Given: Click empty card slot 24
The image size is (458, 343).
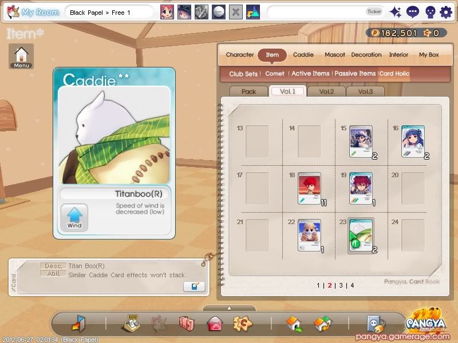Looking at the screenshot, I should click(413, 236).
